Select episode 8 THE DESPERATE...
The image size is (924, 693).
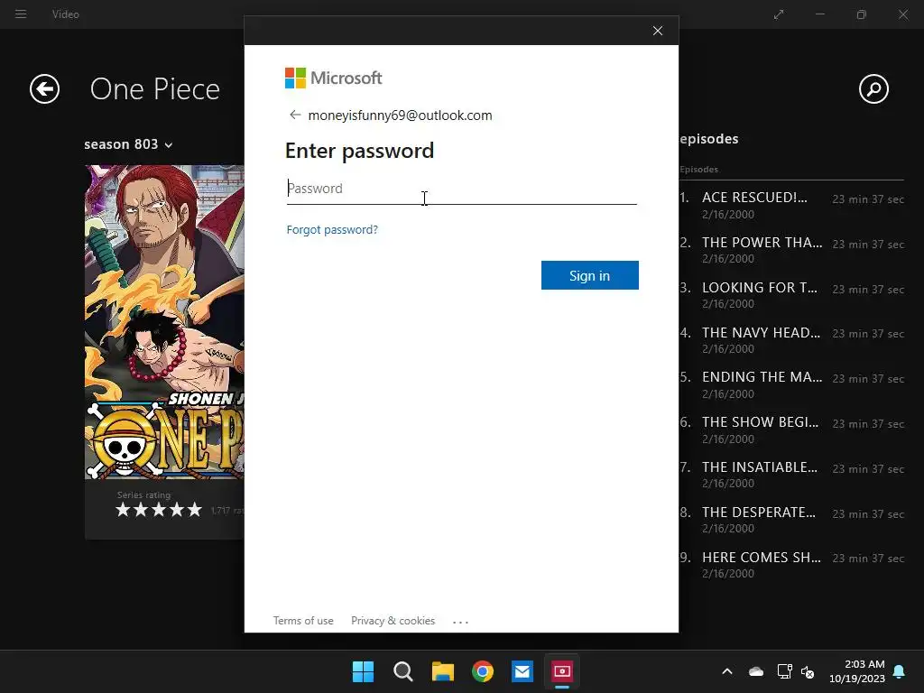791,519
